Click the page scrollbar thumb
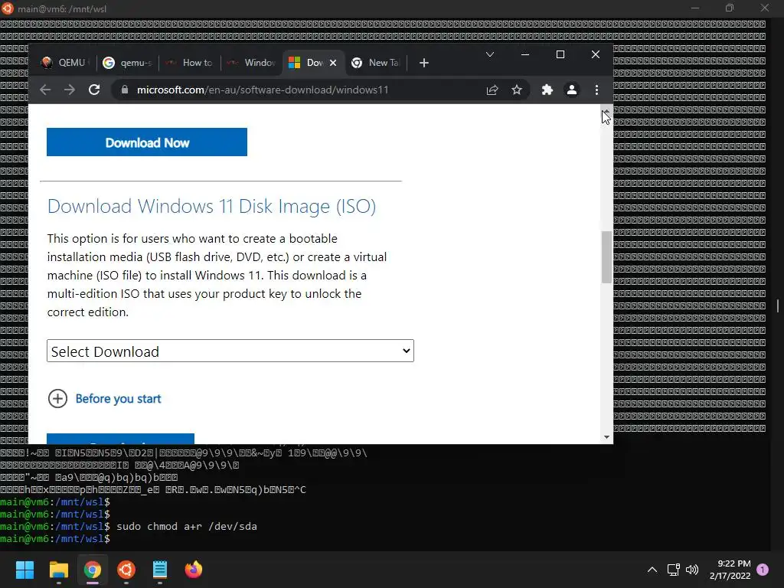 [x=606, y=257]
